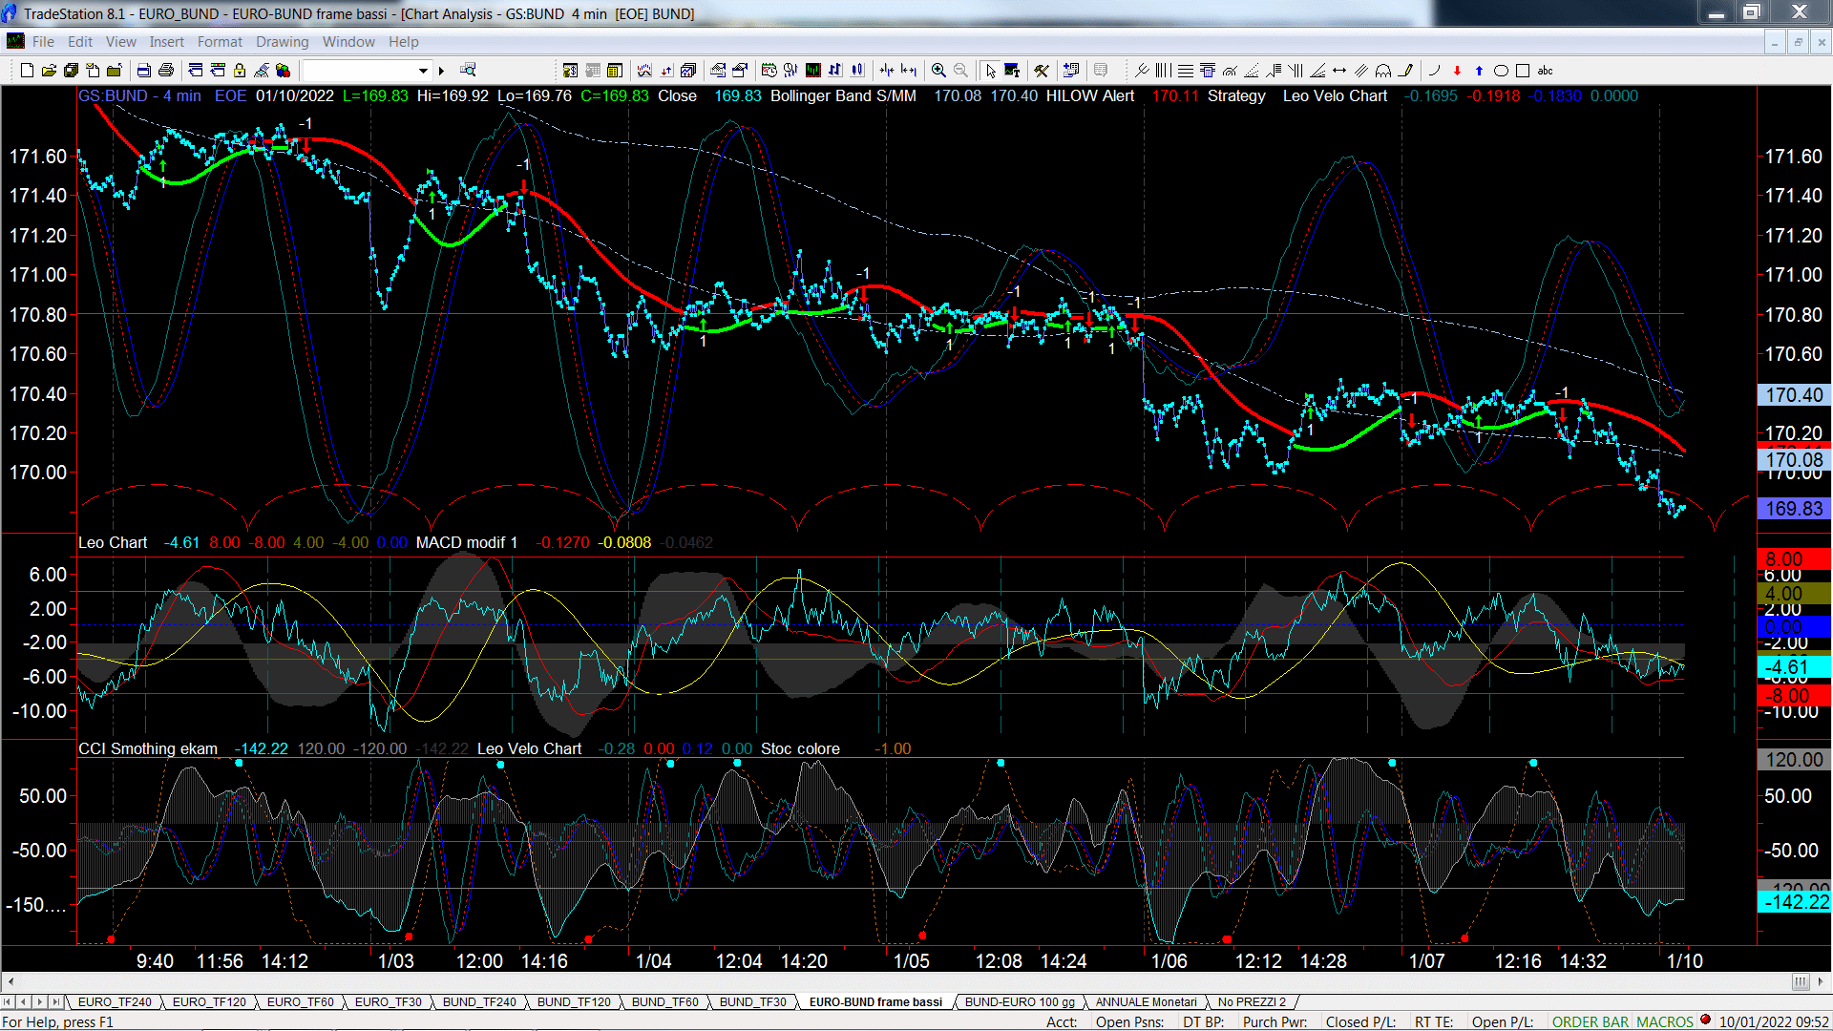
Task: Click the 8.00 red level marker
Action: pyautogui.click(x=1794, y=559)
